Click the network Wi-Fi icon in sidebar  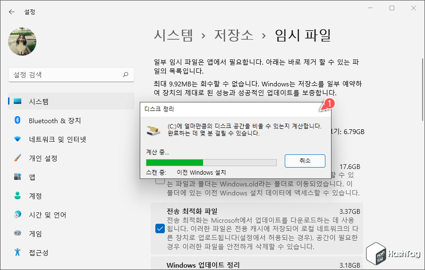[x=17, y=139]
